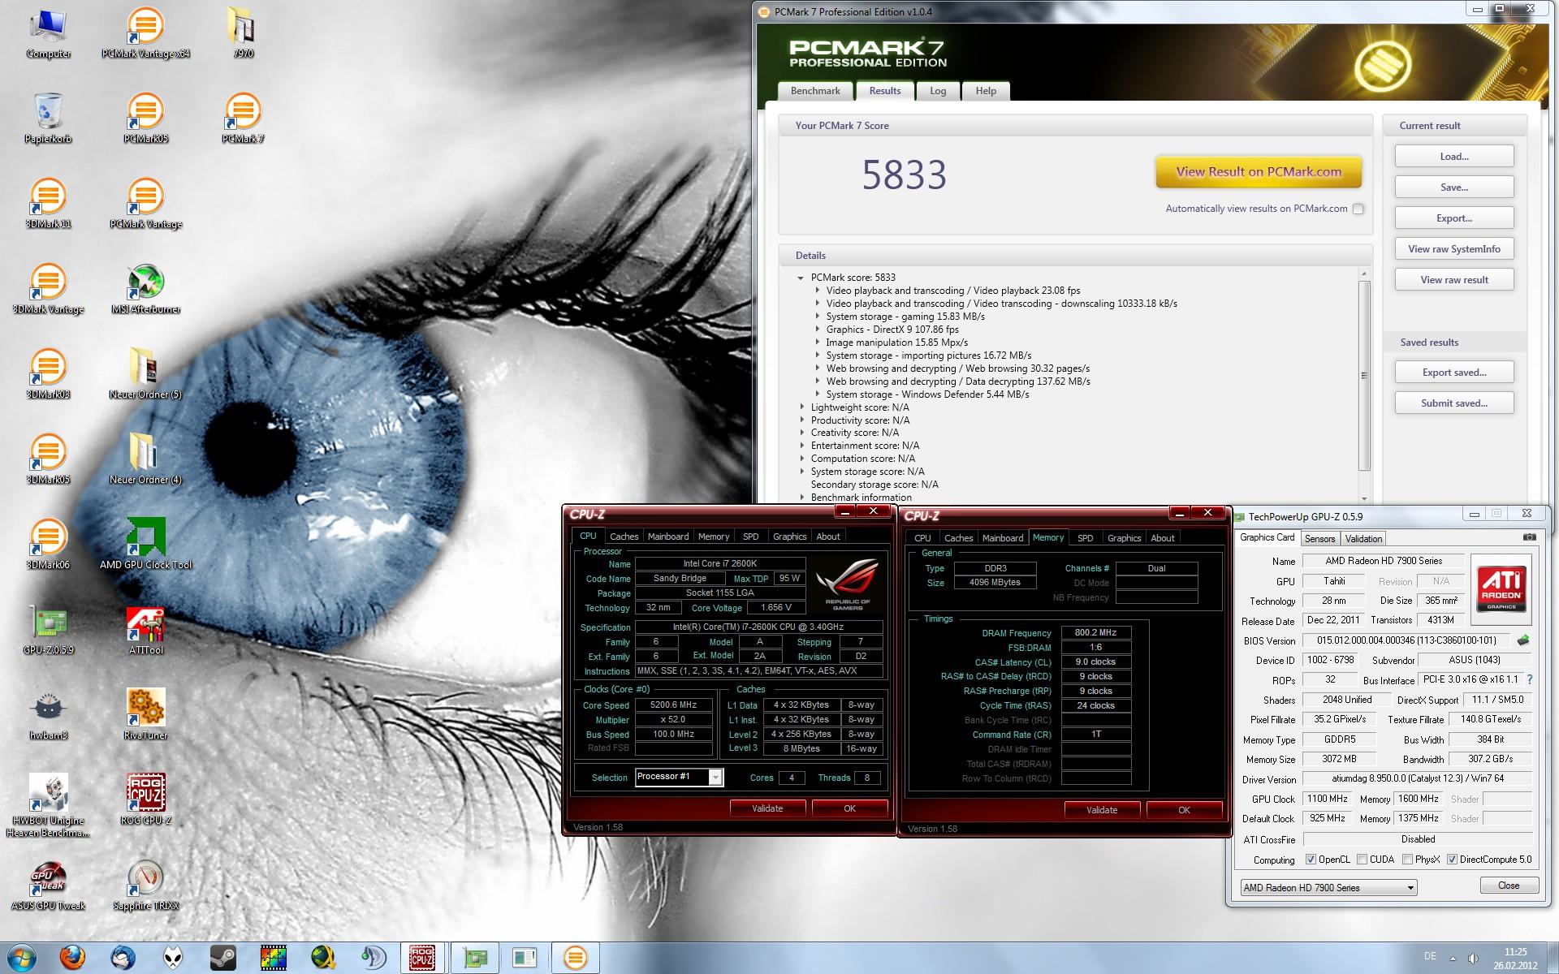Open MSI Afterburner desktop icon

click(145, 290)
